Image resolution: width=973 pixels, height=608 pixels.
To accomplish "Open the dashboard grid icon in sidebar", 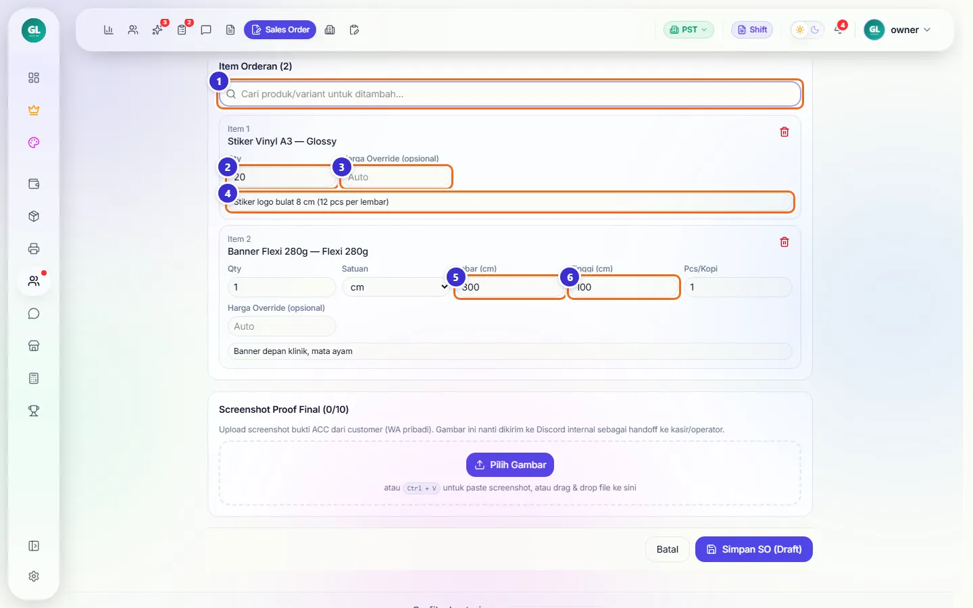I will [34, 78].
